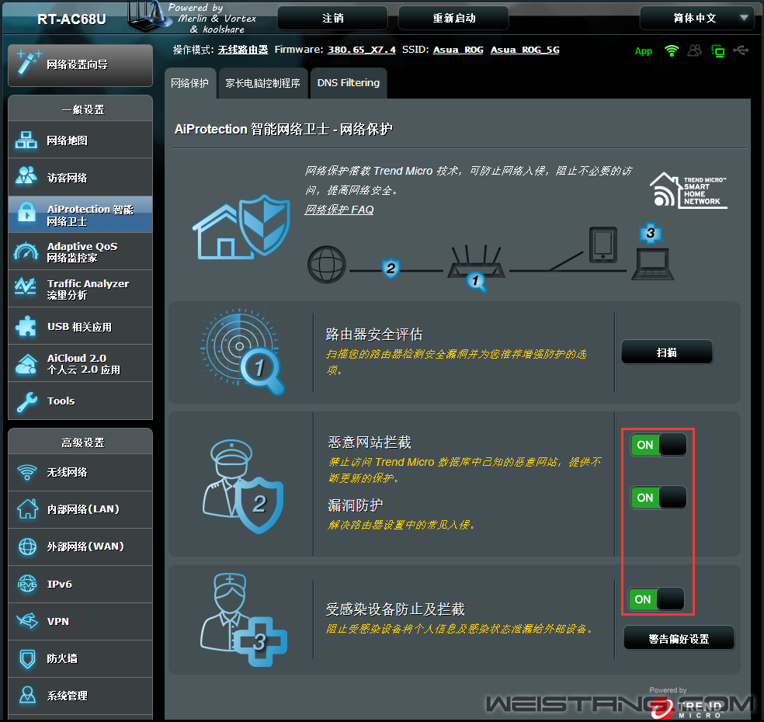This screenshot has width=764, height=722.
Task: Click the police officer shield icon numbered 2
Action: pyautogui.click(x=243, y=486)
